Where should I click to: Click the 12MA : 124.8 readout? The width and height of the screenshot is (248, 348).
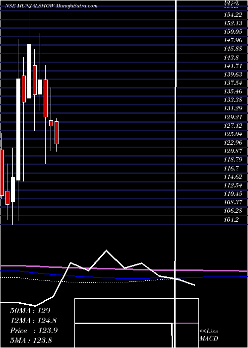tap(33, 321)
